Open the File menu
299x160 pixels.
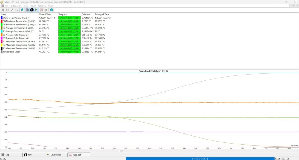point(7,6)
